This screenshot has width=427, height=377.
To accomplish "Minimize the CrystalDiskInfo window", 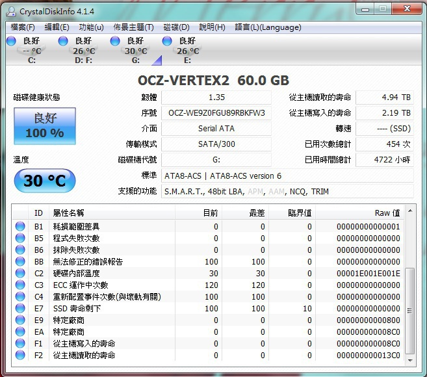I will pyautogui.click(x=365, y=9).
